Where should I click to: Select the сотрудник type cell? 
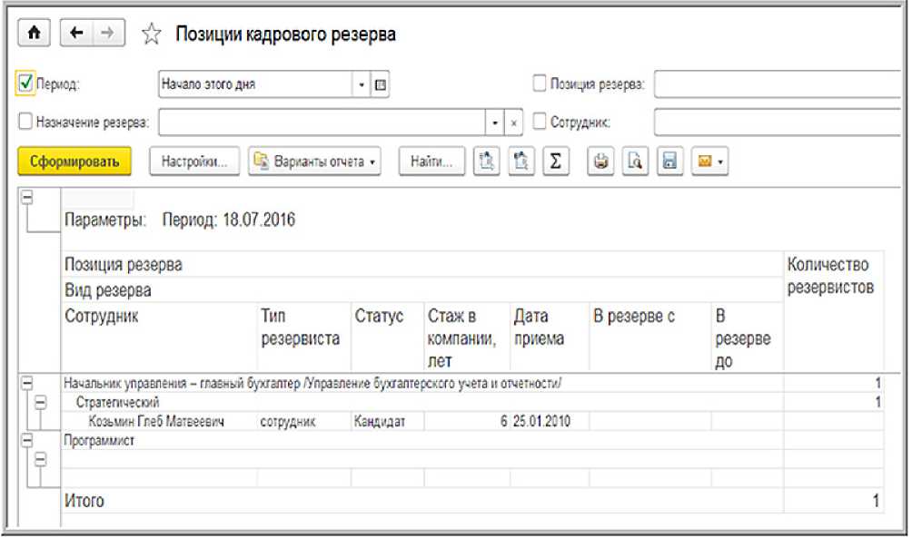pyautogui.click(x=303, y=421)
